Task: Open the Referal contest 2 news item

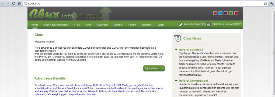Action: [191, 49]
